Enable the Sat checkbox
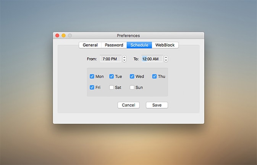 pyautogui.click(x=112, y=87)
